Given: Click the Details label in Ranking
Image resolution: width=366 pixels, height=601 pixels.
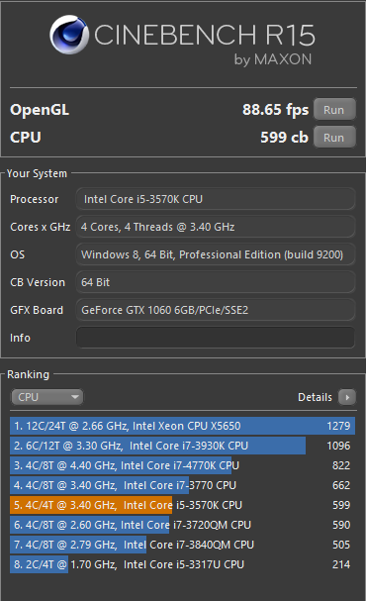Looking at the screenshot, I should point(315,397).
